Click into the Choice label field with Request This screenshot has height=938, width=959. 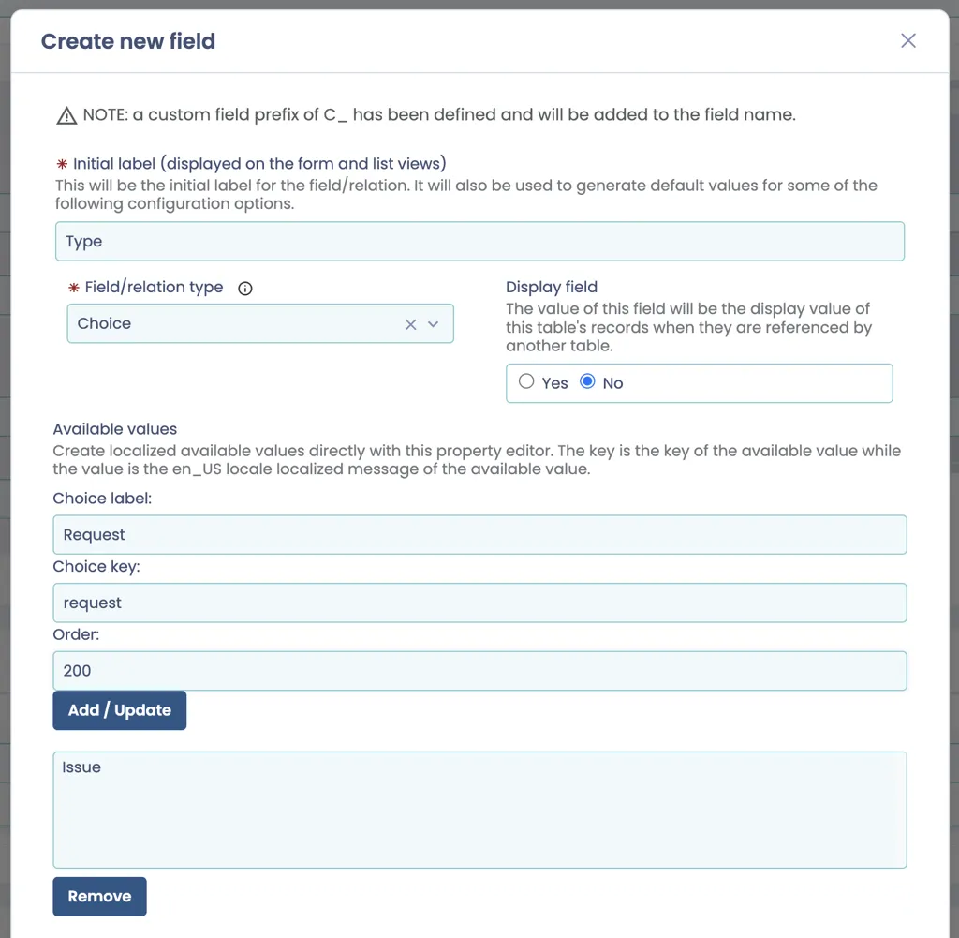point(479,535)
